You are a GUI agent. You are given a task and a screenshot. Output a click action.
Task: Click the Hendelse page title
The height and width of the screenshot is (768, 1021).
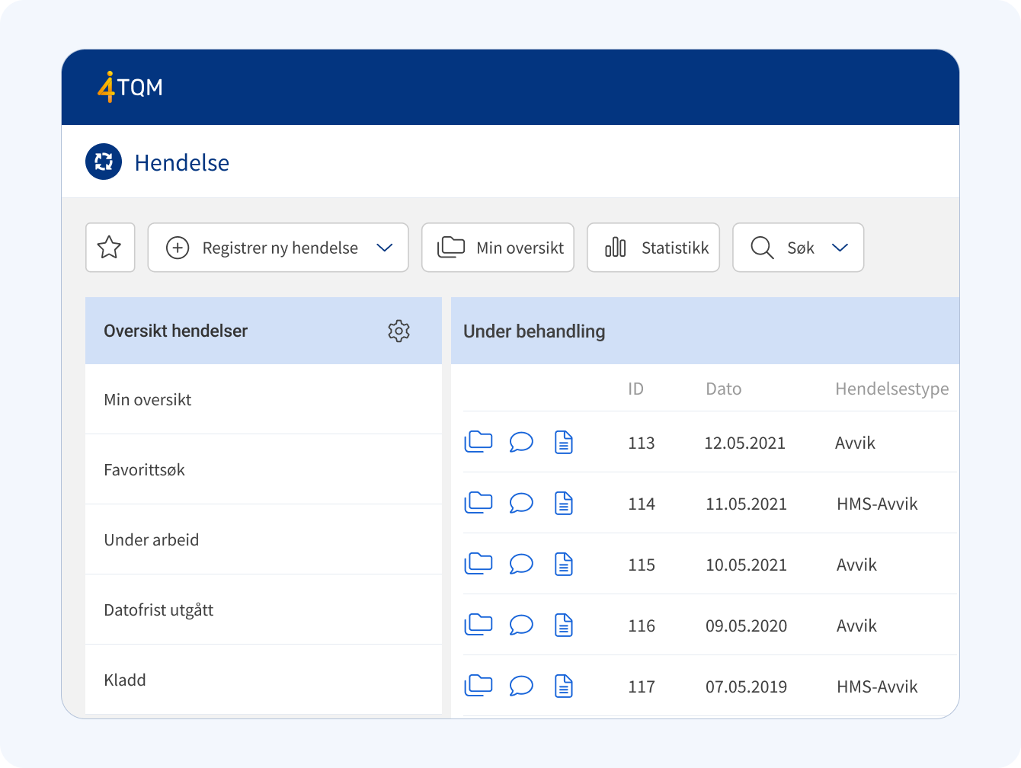coord(182,162)
